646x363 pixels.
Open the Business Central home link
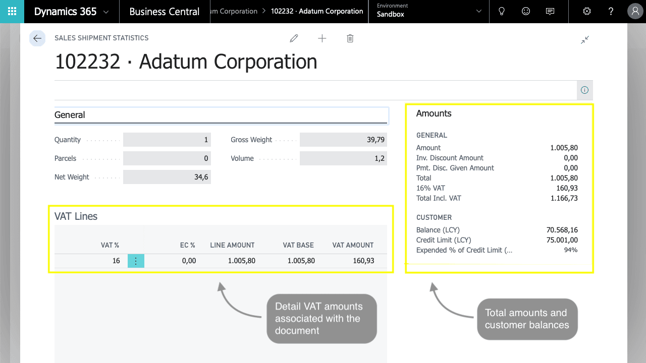pos(165,12)
